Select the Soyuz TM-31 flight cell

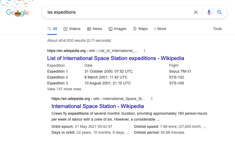coord(180,71)
